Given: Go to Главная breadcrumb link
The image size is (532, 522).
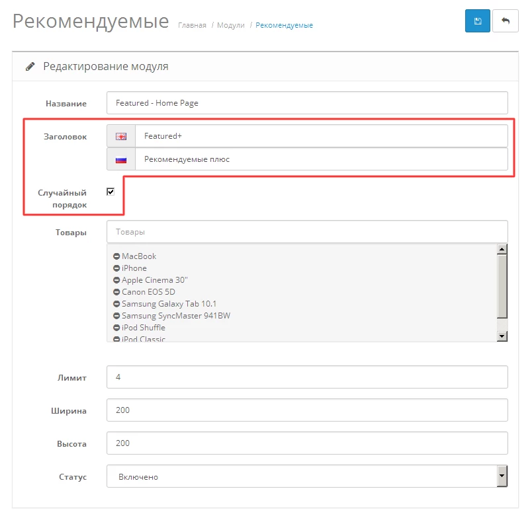Looking at the screenshot, I should pos(192,25).
